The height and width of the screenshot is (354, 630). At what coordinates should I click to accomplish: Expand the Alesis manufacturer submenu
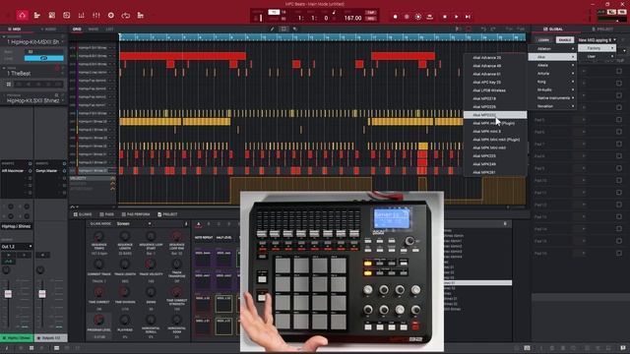(552, 65)
